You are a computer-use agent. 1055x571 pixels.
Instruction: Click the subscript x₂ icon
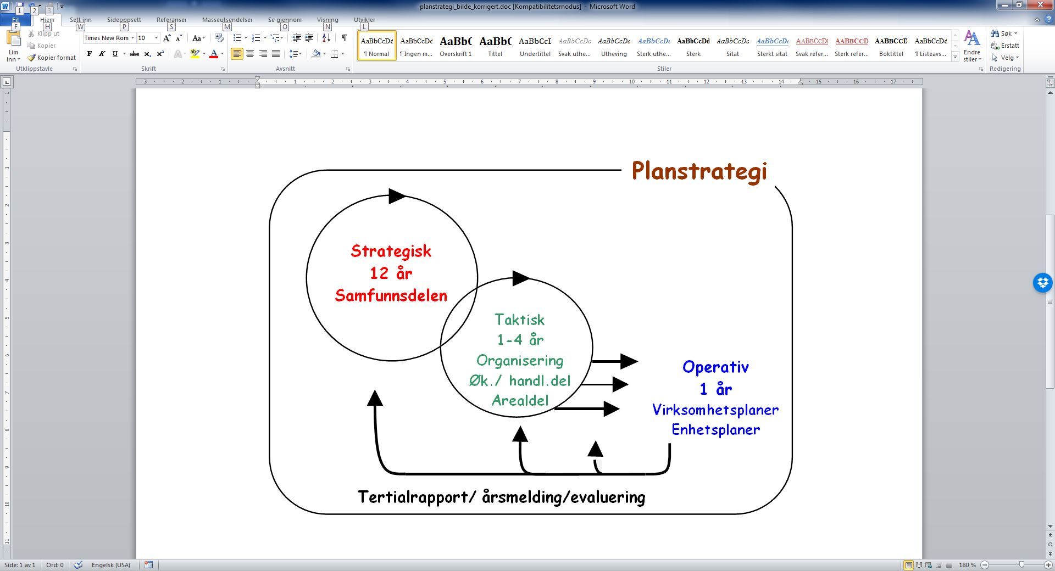click(148, 54)
